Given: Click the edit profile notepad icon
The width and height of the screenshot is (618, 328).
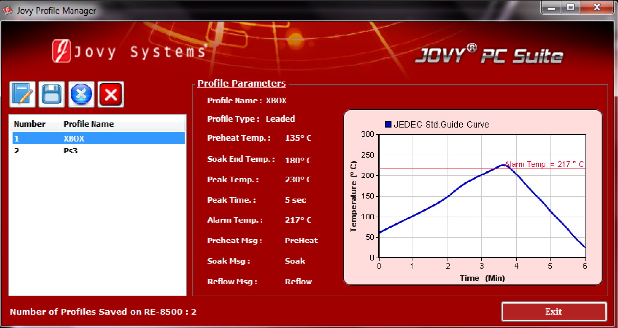Looking at the screenshot, I should pyautogui.click(x=23, y=94).
